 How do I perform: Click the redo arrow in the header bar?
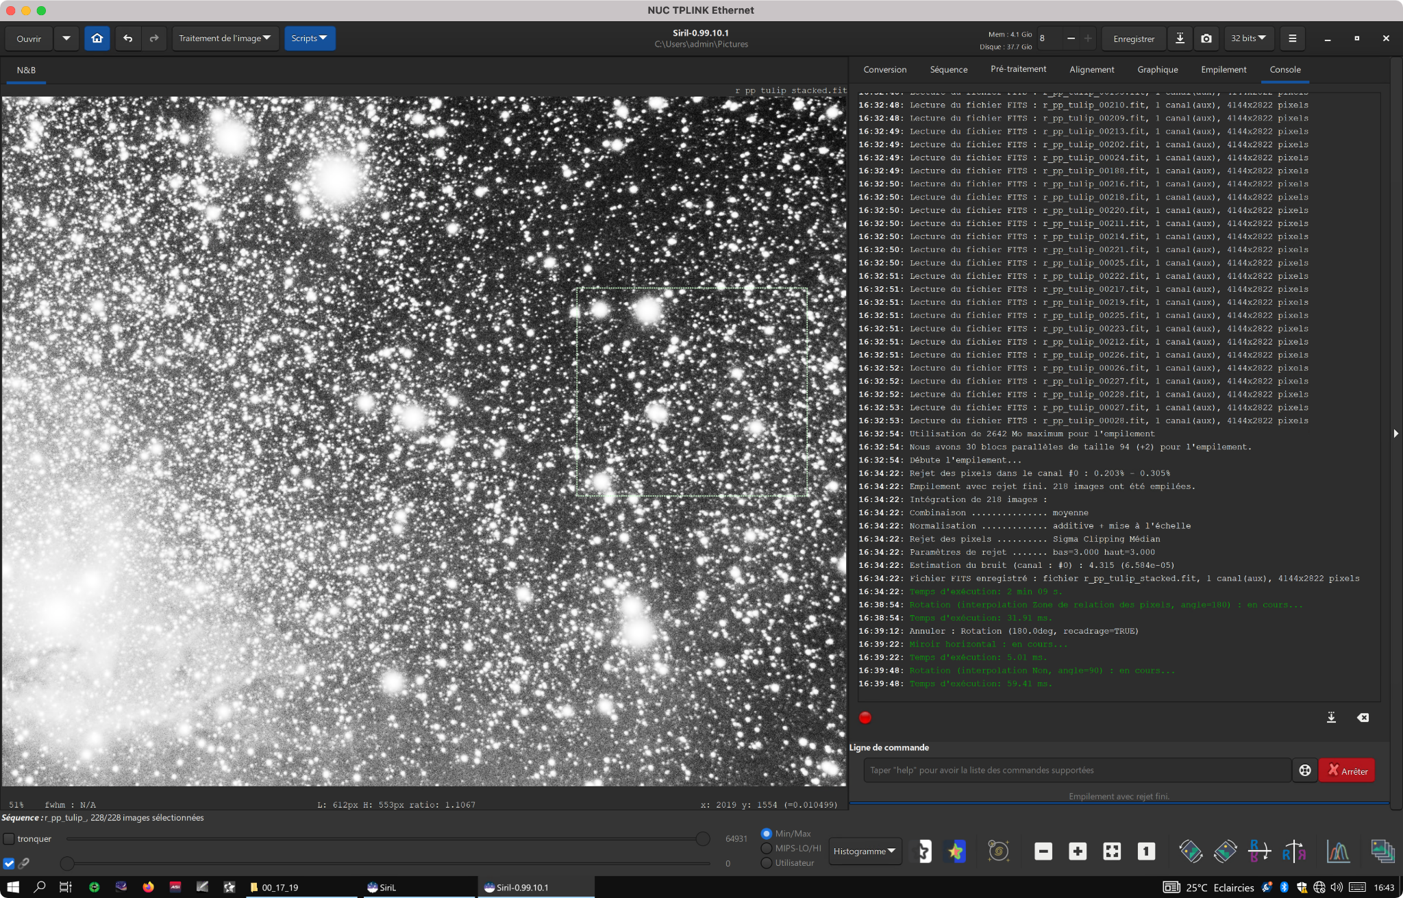pos(154,38)
